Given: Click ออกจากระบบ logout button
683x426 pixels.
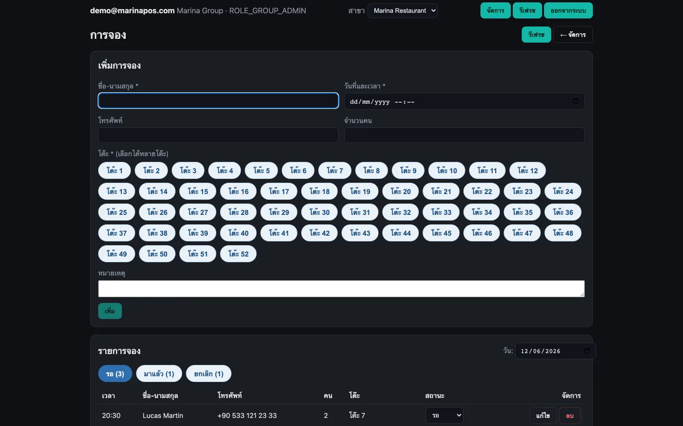Looking at the screenshot, I should [568, 10].
